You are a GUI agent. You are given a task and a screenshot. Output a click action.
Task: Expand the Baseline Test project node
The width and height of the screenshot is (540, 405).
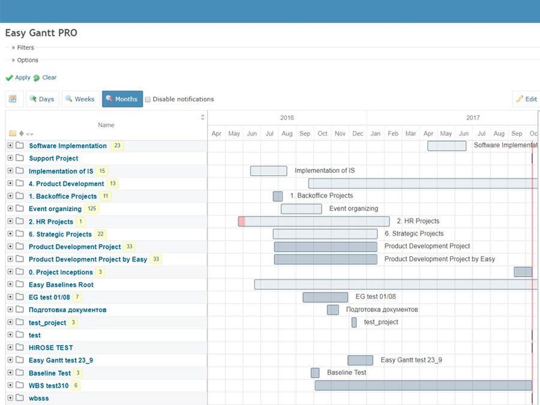[10, 372]
